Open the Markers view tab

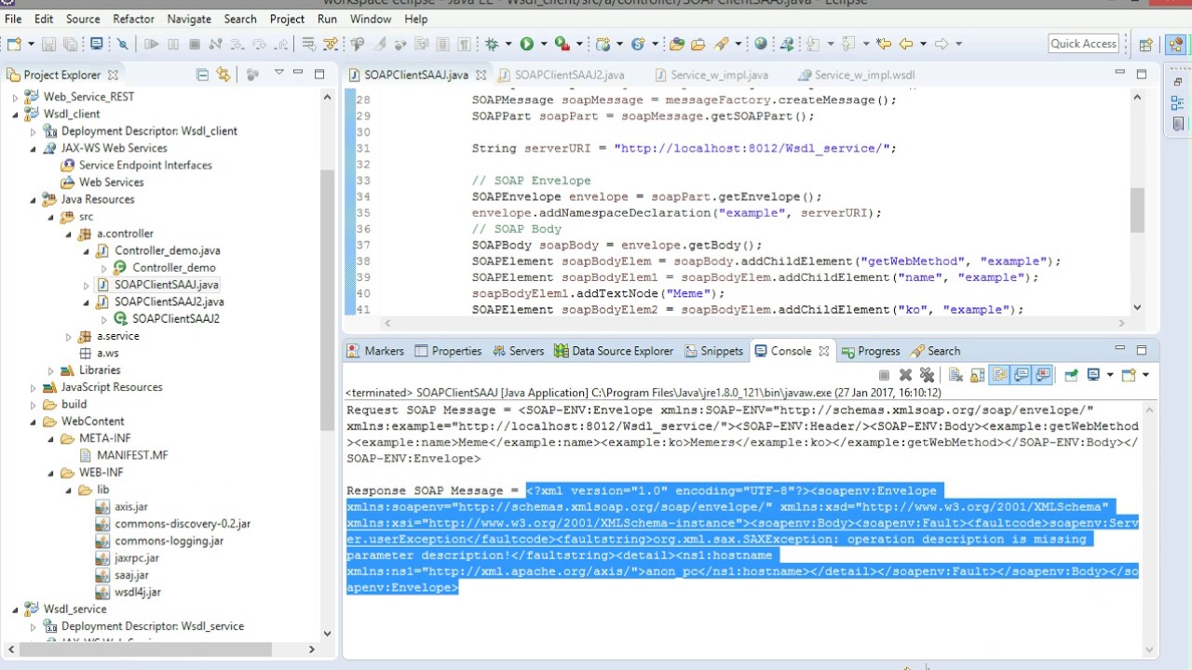375,351
